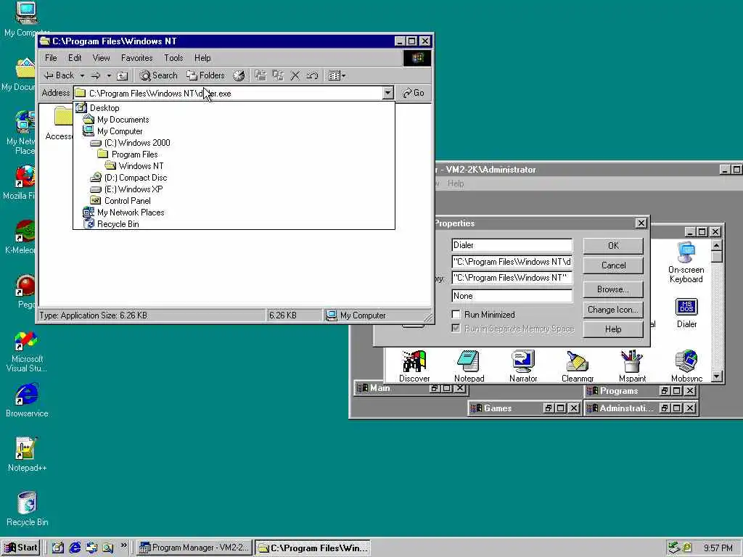Click Help button in Properties dialog
This screenshot has height=557, width=743.
click(613, 329)
